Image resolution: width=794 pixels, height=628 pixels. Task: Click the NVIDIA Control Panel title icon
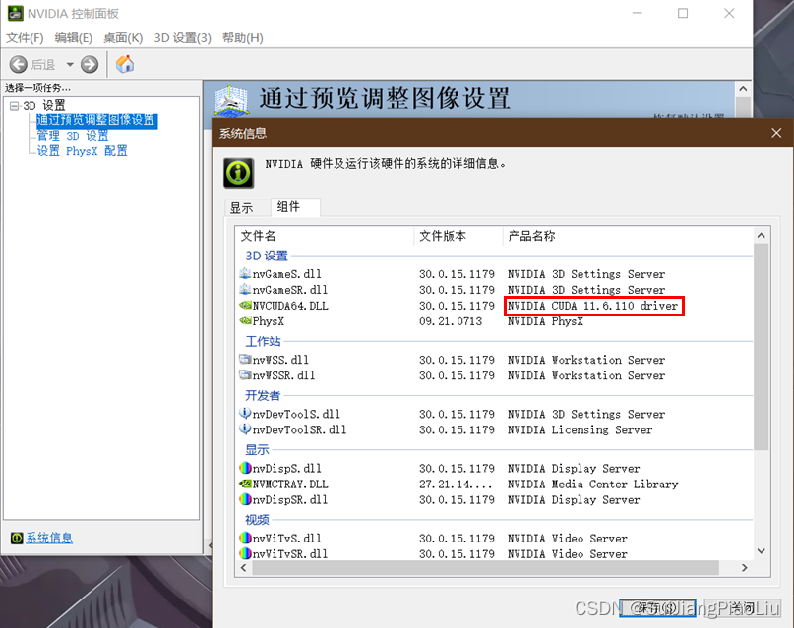tap(15, 13)
